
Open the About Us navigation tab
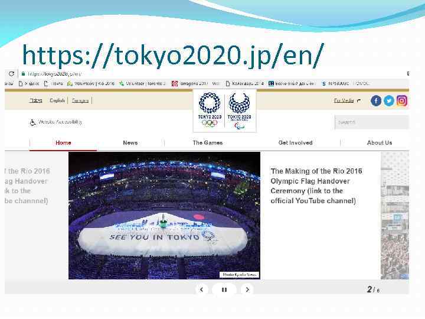[380, 143]
